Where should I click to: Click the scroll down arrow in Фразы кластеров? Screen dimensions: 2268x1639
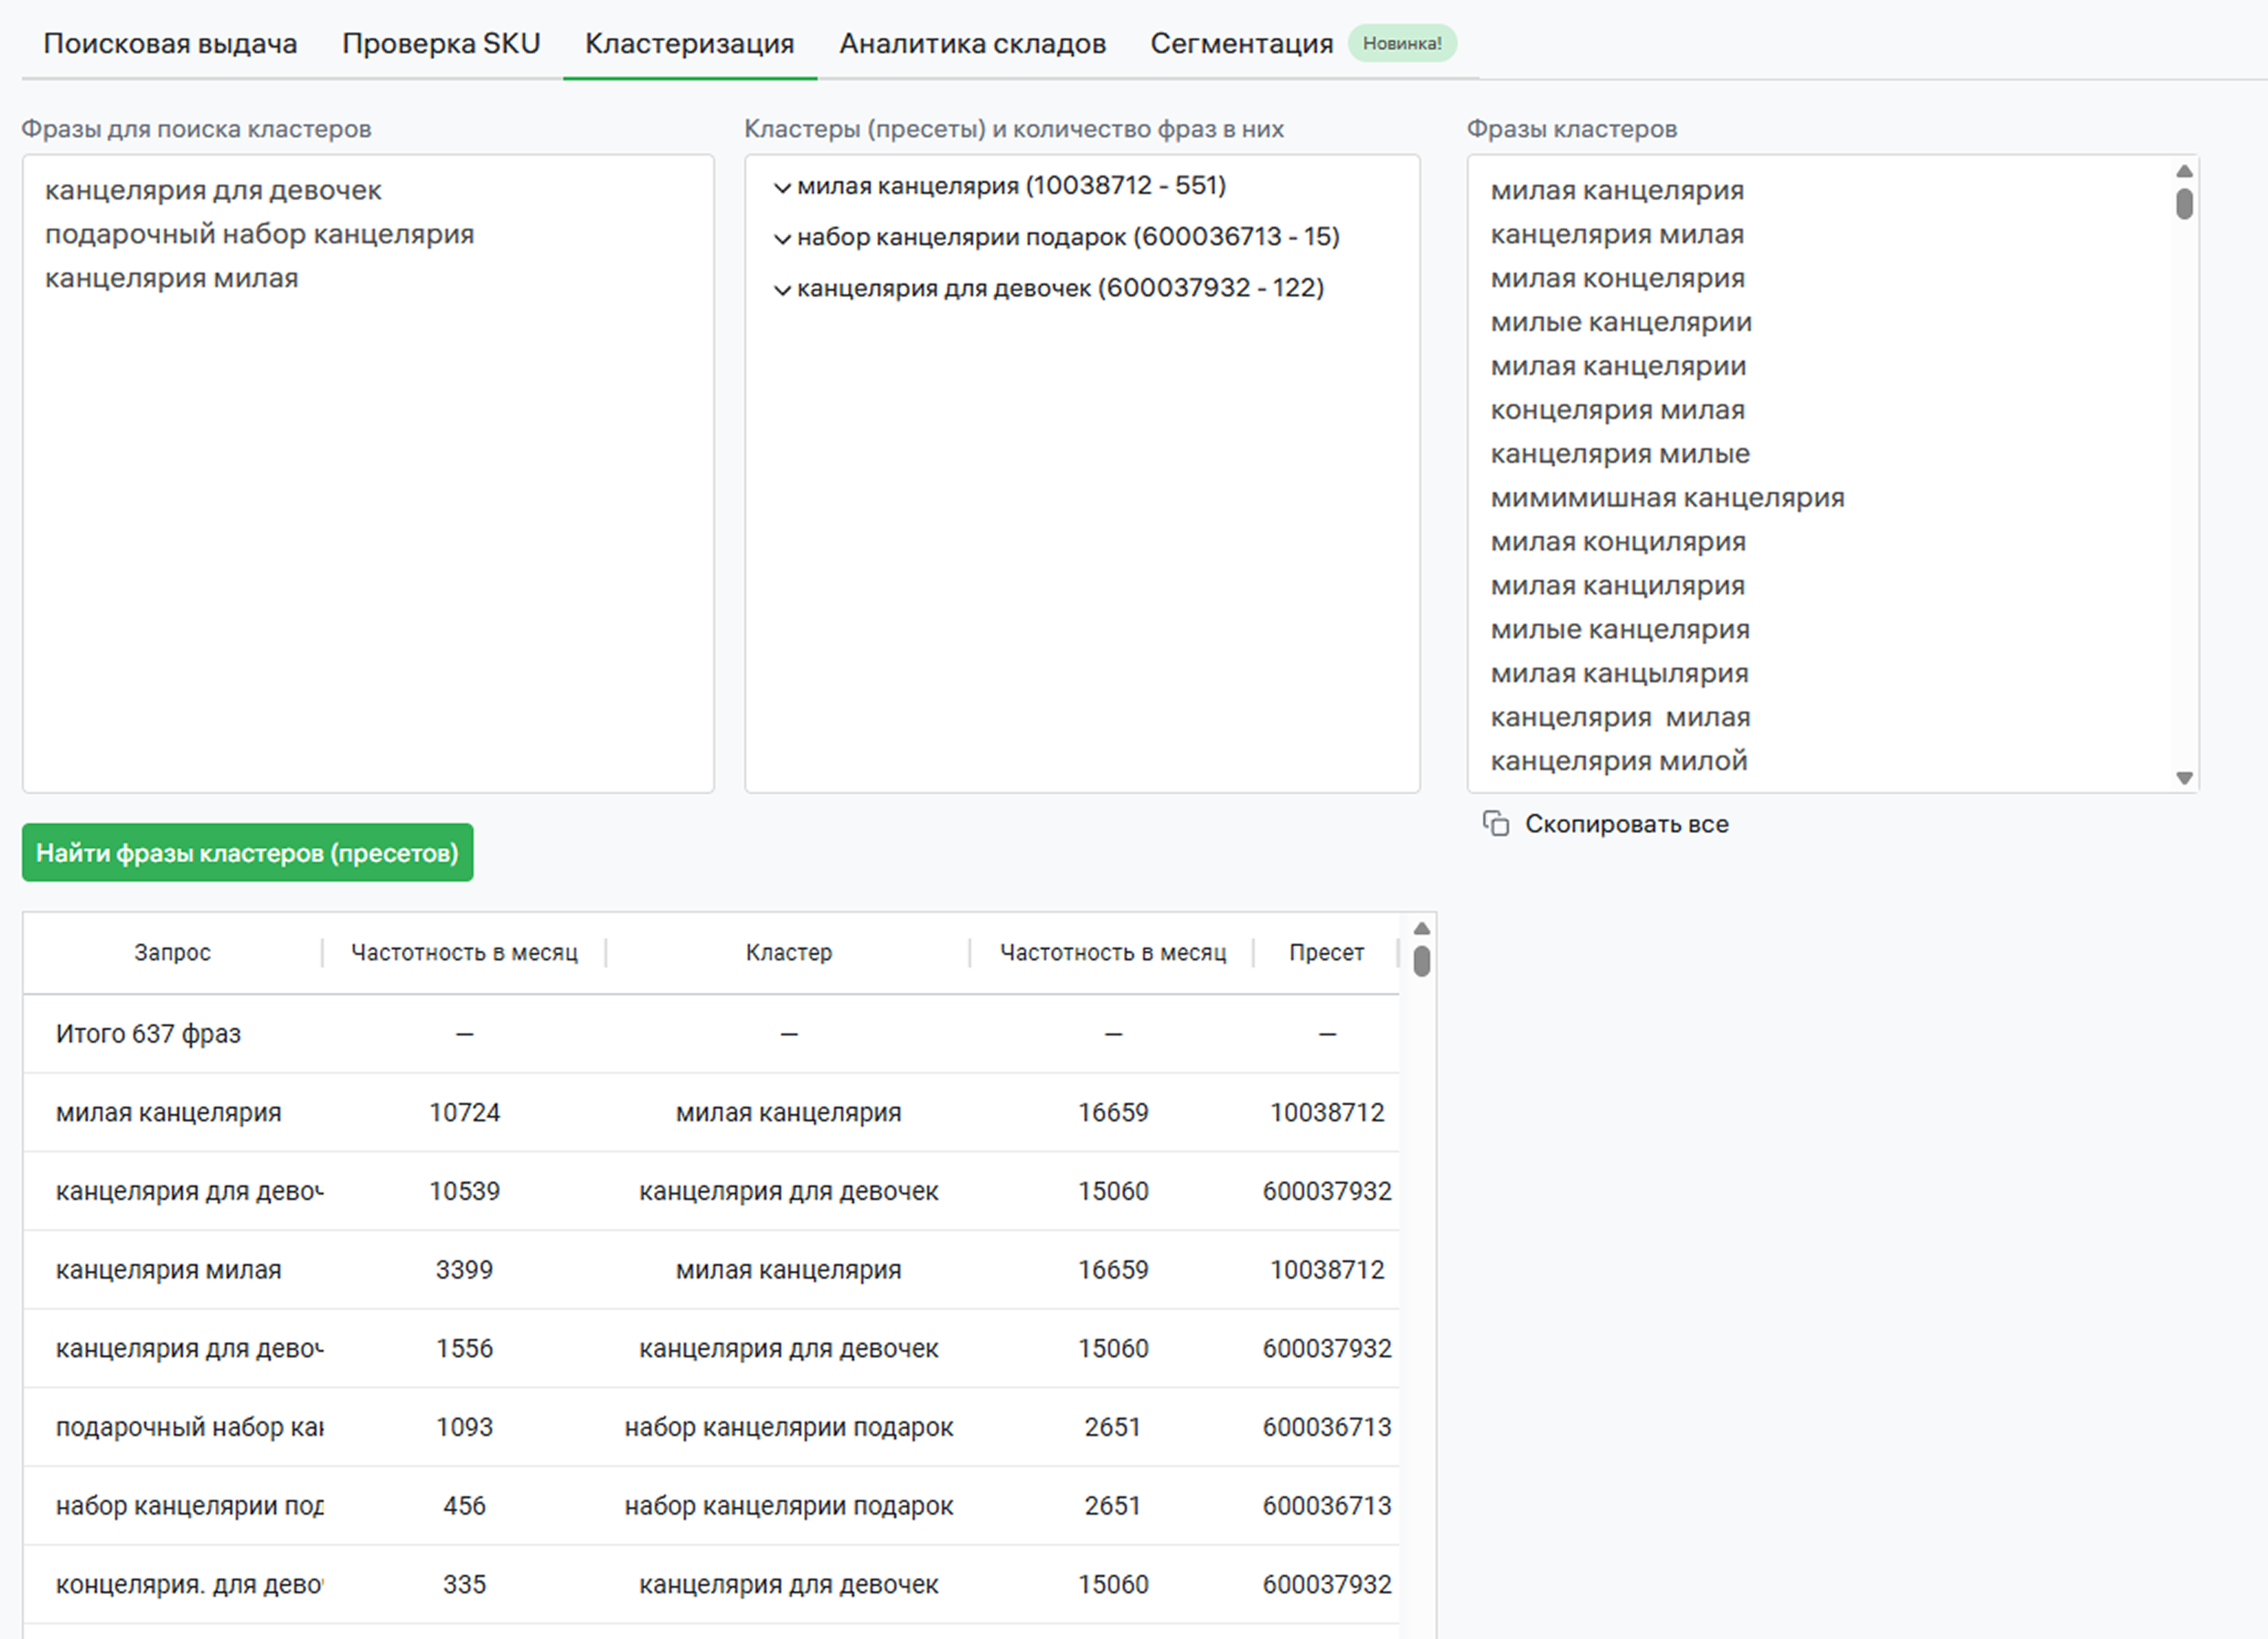(x=2184, y=778)
